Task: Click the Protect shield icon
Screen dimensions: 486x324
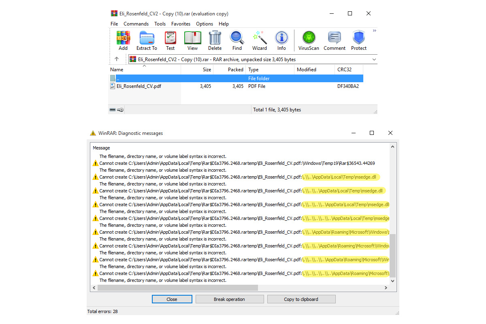Action: coord(359,40)
